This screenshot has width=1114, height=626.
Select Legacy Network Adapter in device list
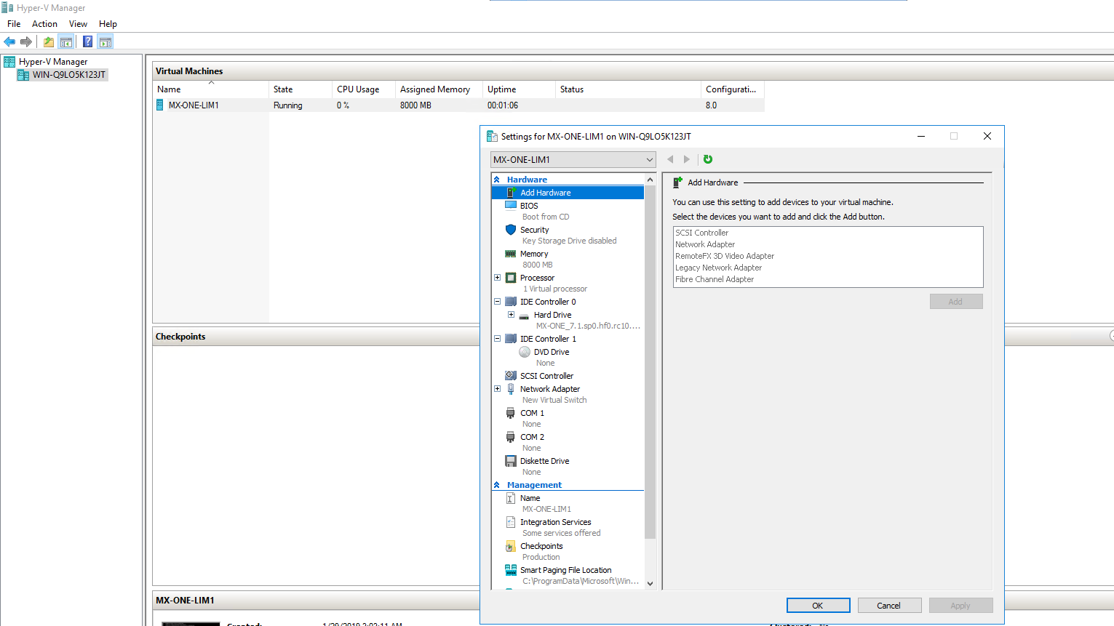(718, 268)
